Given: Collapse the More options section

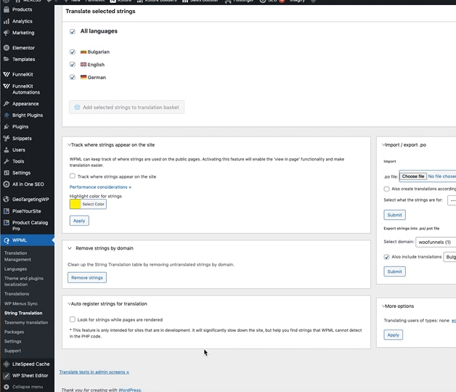Looking at the screenshot, I should pyautogui.click(x=383, y=306).
